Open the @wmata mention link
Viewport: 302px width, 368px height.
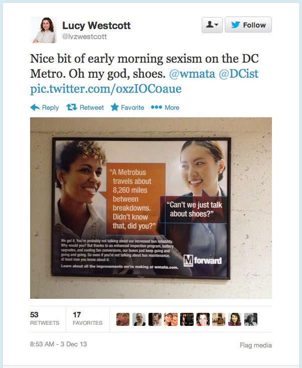(192, 74)
